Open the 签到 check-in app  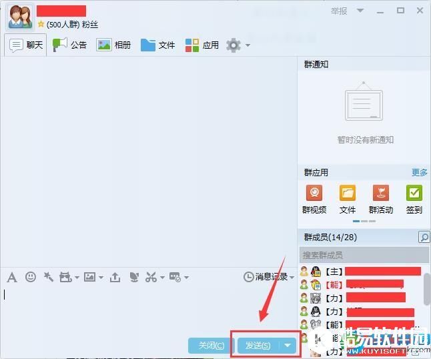pyautogui.click(x=414, y=200)
